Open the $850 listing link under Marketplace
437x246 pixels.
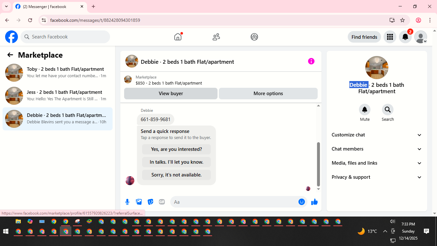pos(169,83)
